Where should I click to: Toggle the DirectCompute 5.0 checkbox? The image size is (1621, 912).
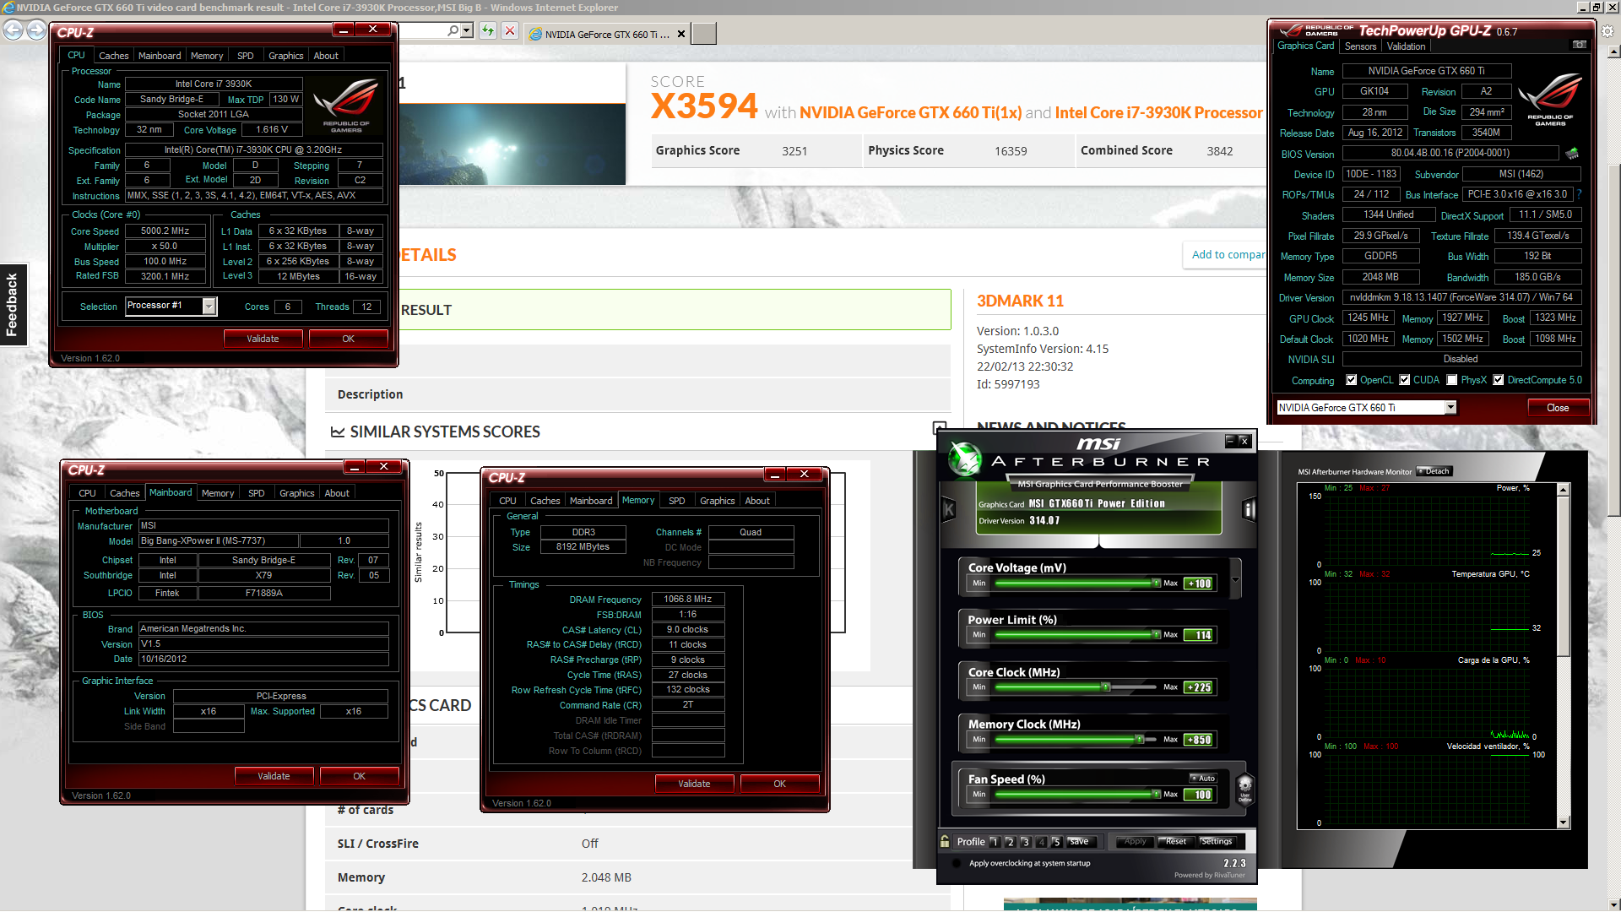pyautogui.click(x=1498, y=380)
